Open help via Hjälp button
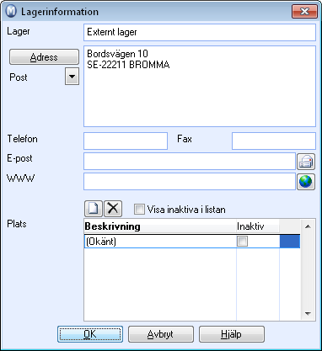The height and width of the screenshot is (351, 322). tap(232, 334)
